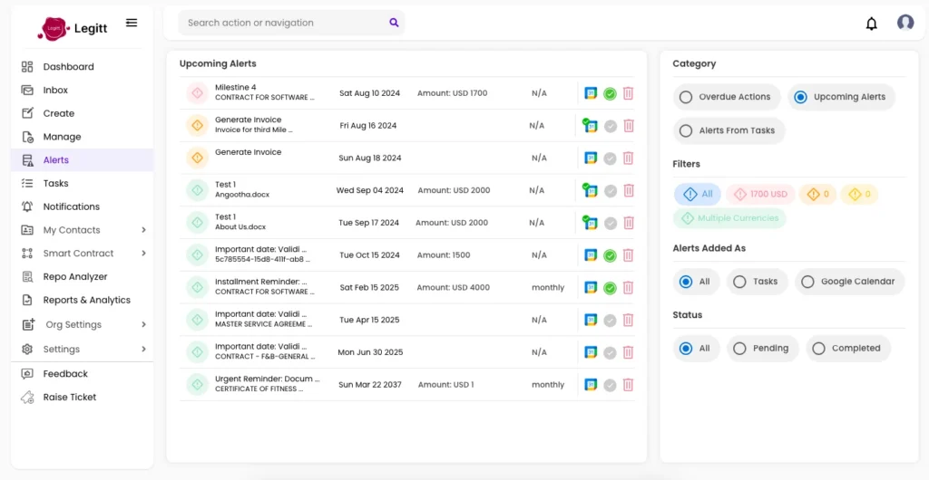Viewport: 929px width, 480px height.
Task: Choose Tasks under Alerts Added As
Action: 758,282
